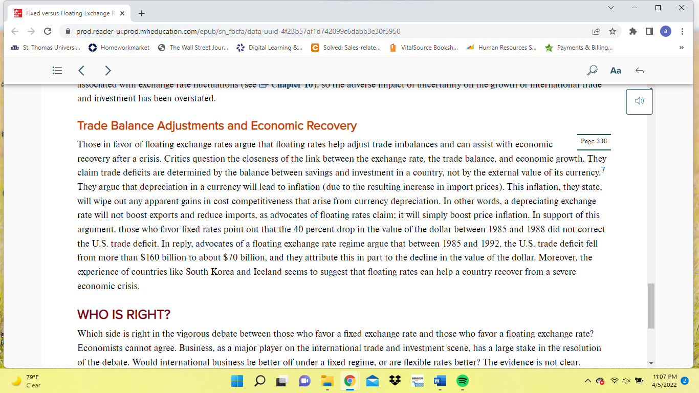The height and width of the screenshot is (393, 699).
Task: Click the browser forward arrow
Action: 32,31
